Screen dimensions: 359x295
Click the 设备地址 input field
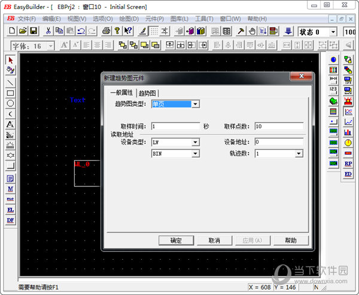pyautogui.click(x=279, y=142)
